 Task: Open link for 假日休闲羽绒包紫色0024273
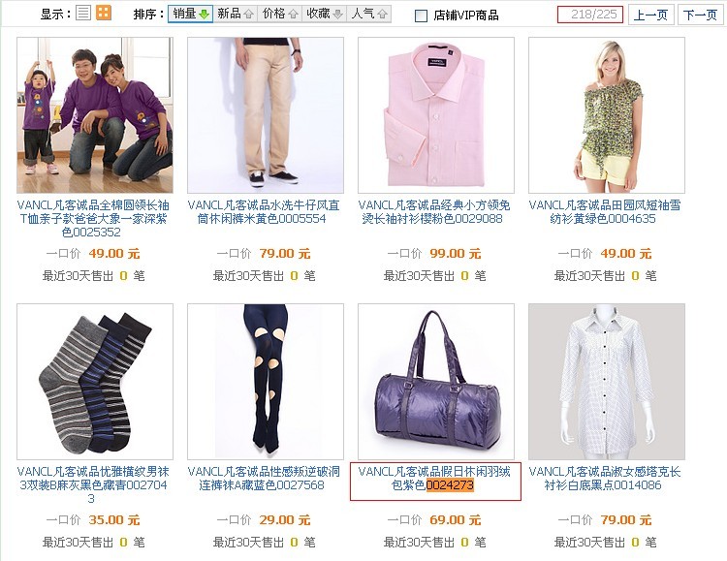click(434, 479)
